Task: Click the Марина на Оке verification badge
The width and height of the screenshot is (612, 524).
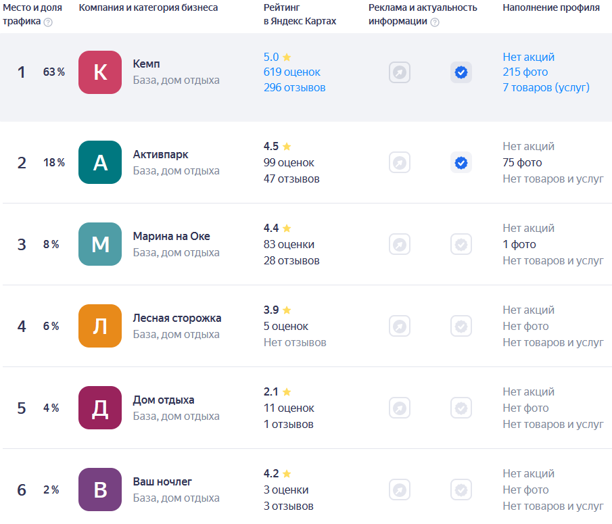Action: click(461, 244)
